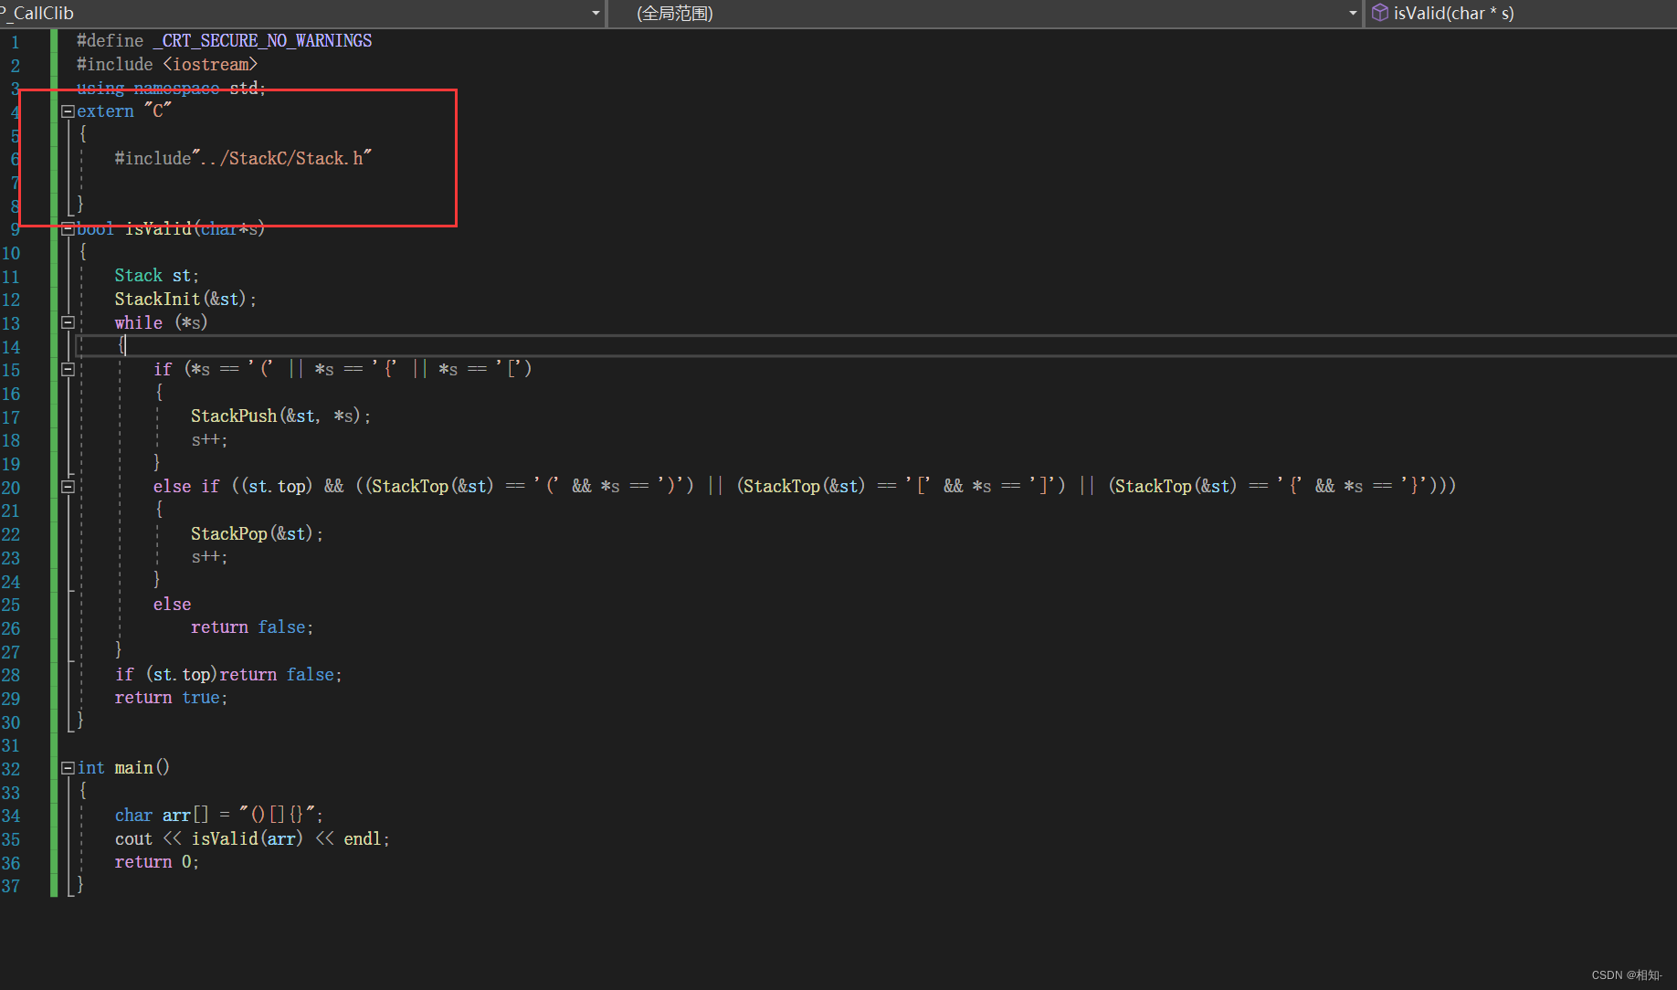Viewport: 1677px width, 990px height.
Task: Click 'if (st.top)return false;' on line 28
Action: (228, 675)
